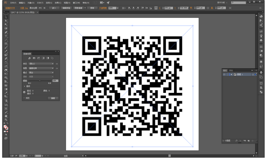This screenshot has width=267, height=160.
Task: Open the View menu
Action: (x=67, y=3)
